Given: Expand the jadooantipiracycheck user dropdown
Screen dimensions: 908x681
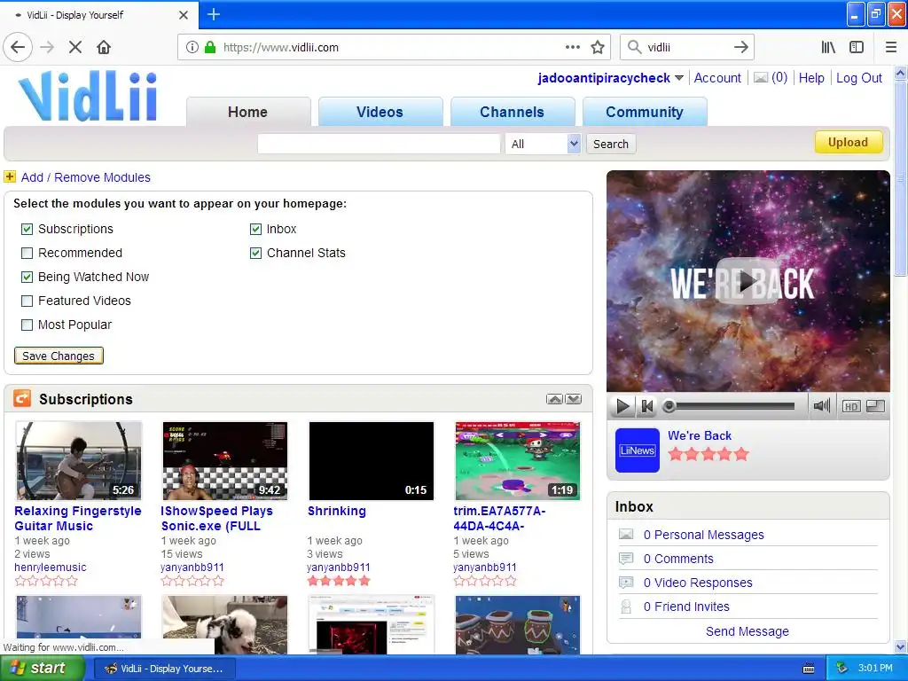Looking at the screenshot, I should click(x=678, y=78).
